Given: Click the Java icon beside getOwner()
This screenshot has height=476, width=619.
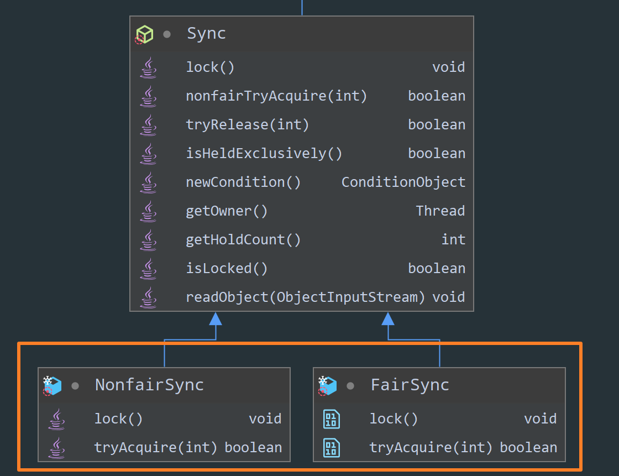Looking at the screenshot, I should pos(149,211).
